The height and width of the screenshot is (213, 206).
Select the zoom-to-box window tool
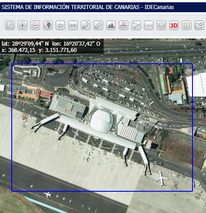coord(10,25)
